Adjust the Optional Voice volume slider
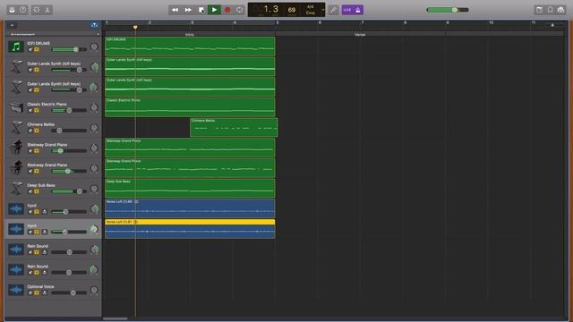The height and width of the screenshot is (322, 573). [x=69, y=292]
